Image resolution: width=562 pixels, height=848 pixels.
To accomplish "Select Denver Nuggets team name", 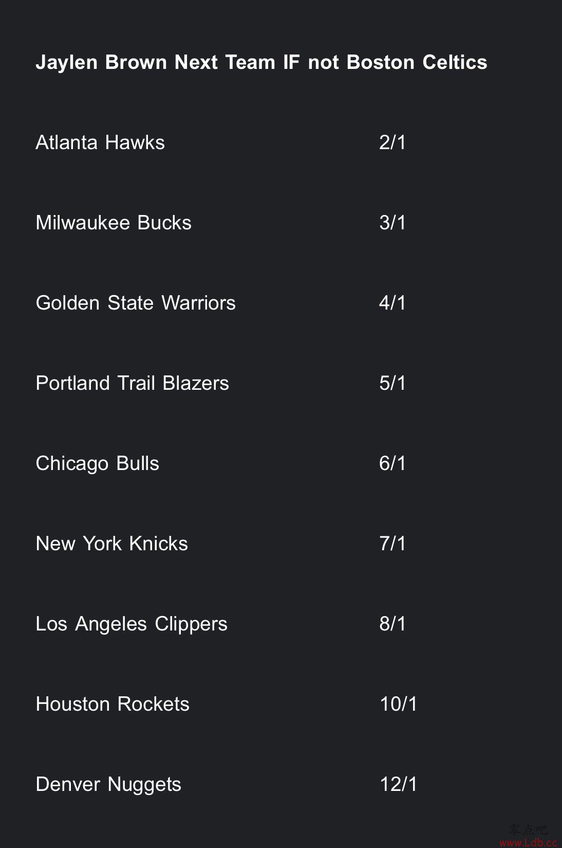I will 108,785.
